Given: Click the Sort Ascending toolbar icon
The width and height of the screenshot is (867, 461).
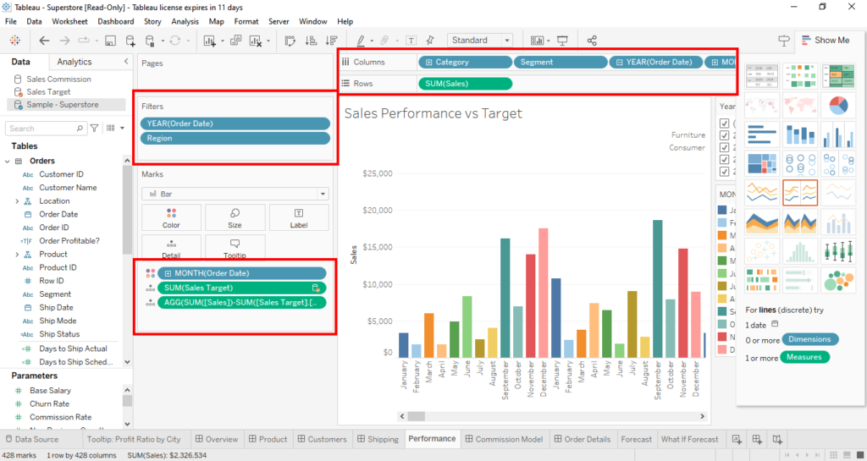Looking at the screenshot, I should (x=311, y=41).
